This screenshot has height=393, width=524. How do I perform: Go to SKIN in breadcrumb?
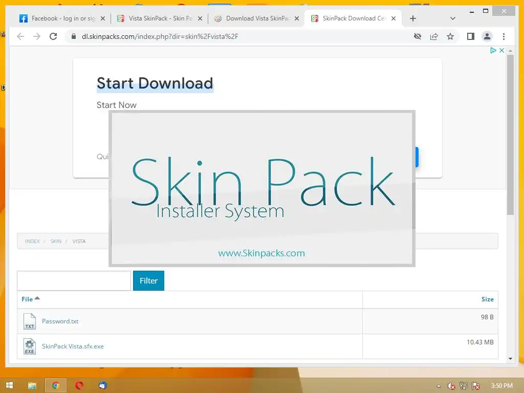pyautogui.click(x=56, y=242)
